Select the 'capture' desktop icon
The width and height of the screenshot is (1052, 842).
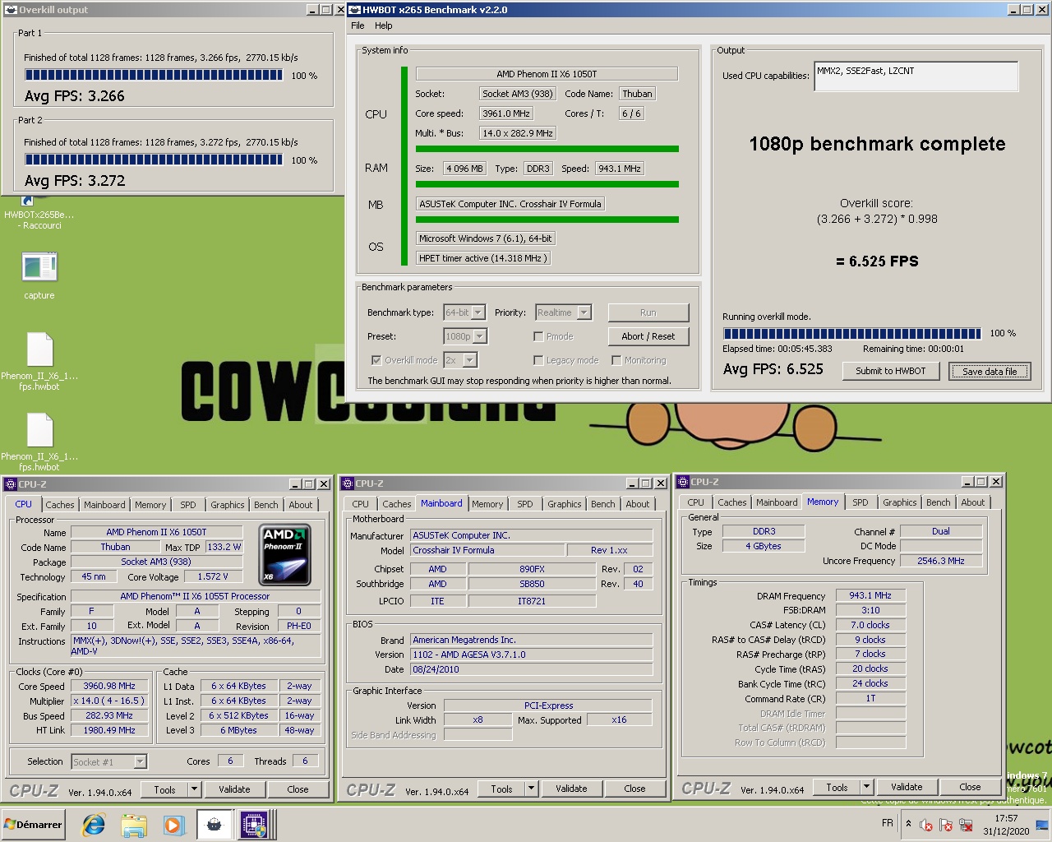[x=39, y=275]
